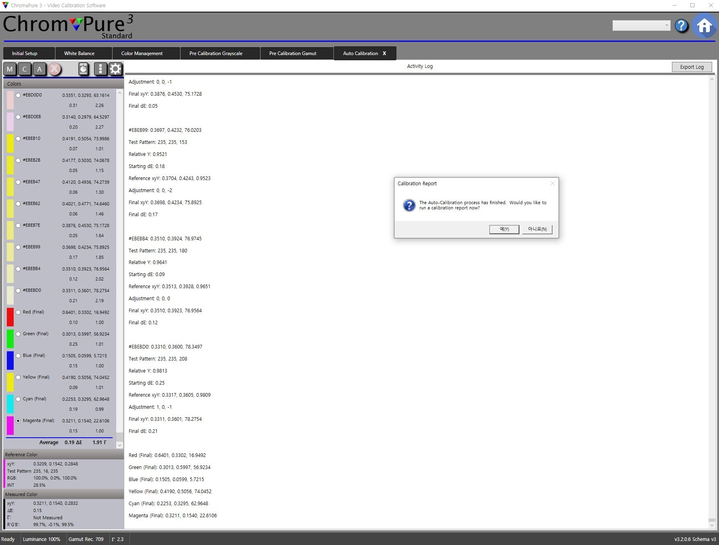Click the Average 0.19 ΔE value
719x545 pixels.
[73, 443]
